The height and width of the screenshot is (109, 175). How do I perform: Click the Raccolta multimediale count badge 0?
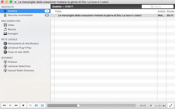(47, 15)
